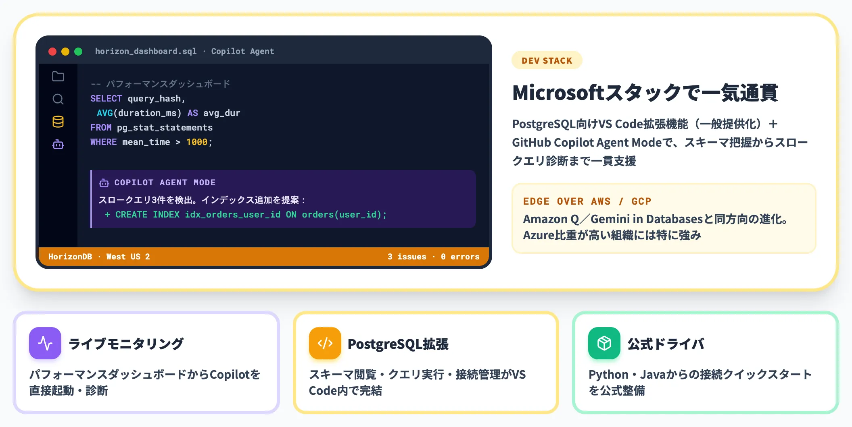
Task: Click the AVG(duration_ms) AS avg_dur line
Action: pyautogui.click(x=168, y=113)
